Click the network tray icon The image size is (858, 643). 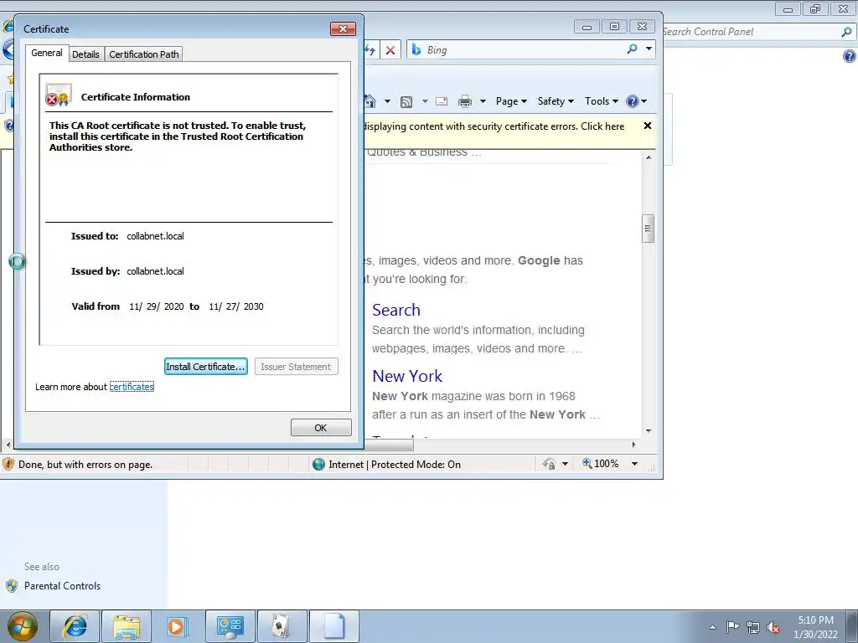(753, 627)
